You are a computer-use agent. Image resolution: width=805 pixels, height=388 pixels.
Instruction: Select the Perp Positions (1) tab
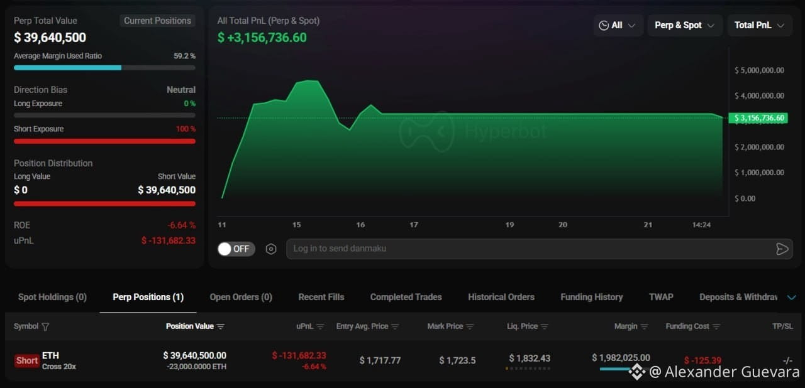tap(148, 297)
